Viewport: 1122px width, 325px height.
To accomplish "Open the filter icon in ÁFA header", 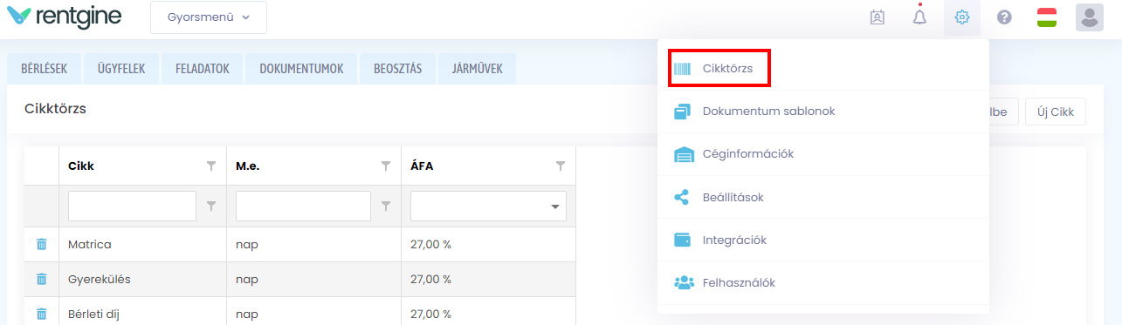I will 561,166.
